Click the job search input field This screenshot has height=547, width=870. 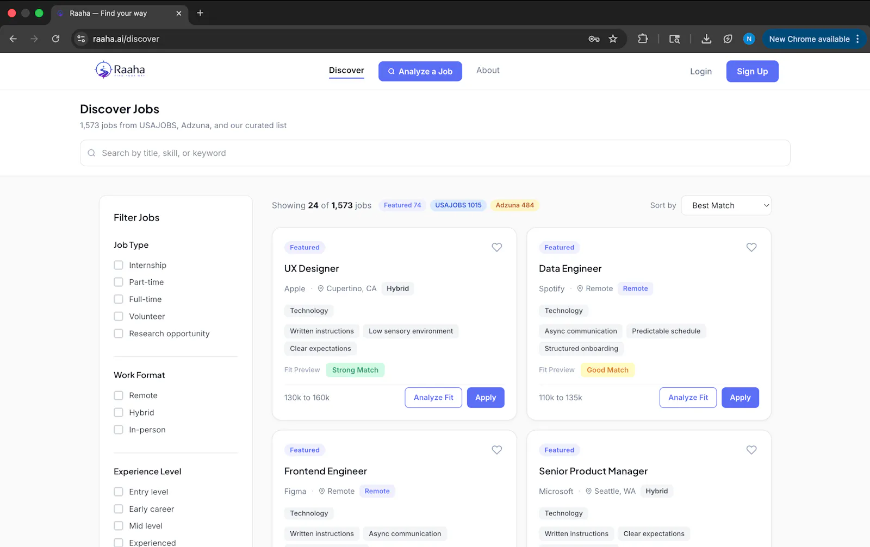pos(435,153)
